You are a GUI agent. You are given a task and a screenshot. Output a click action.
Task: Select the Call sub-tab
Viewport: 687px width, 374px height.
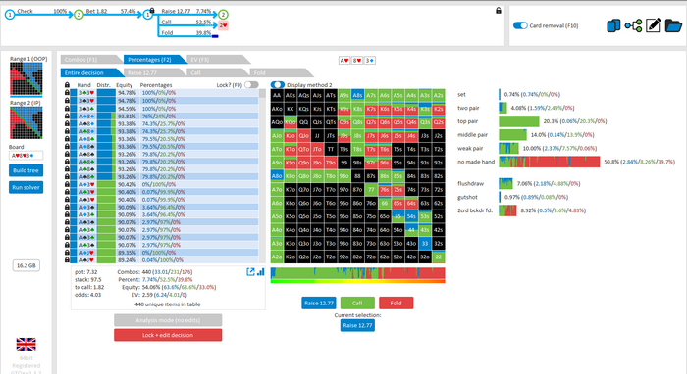click(218, 73)
